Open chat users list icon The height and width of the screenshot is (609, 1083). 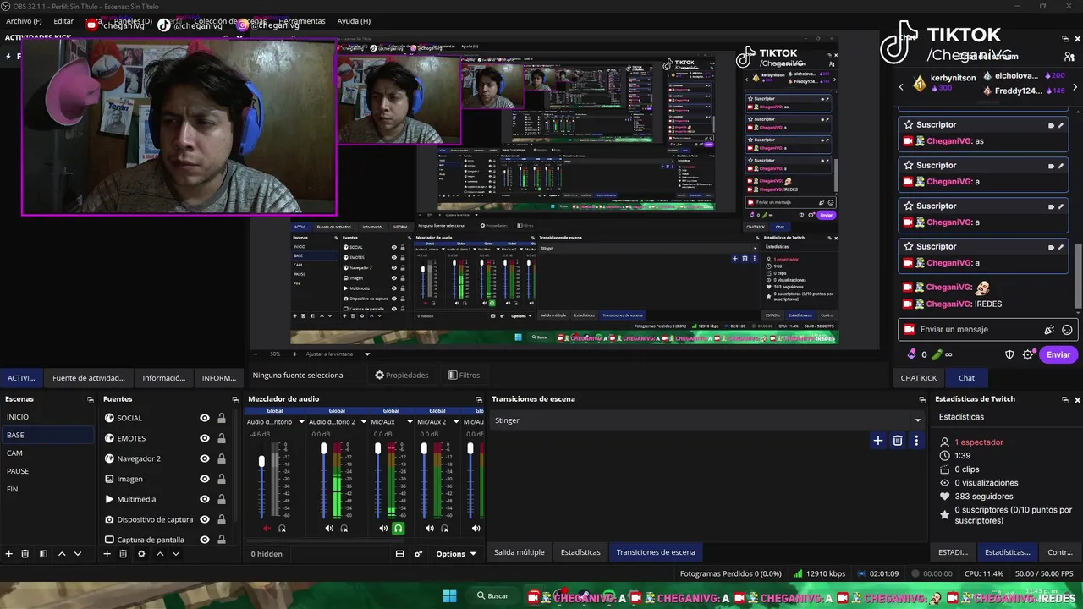[x=1069, y=56]
